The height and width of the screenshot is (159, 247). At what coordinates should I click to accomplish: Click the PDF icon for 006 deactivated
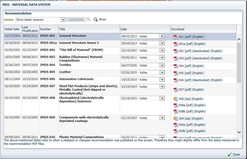176,80
